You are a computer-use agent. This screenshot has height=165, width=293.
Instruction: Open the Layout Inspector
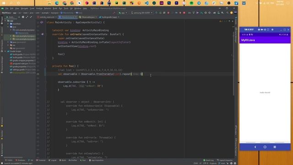[225, 160]
